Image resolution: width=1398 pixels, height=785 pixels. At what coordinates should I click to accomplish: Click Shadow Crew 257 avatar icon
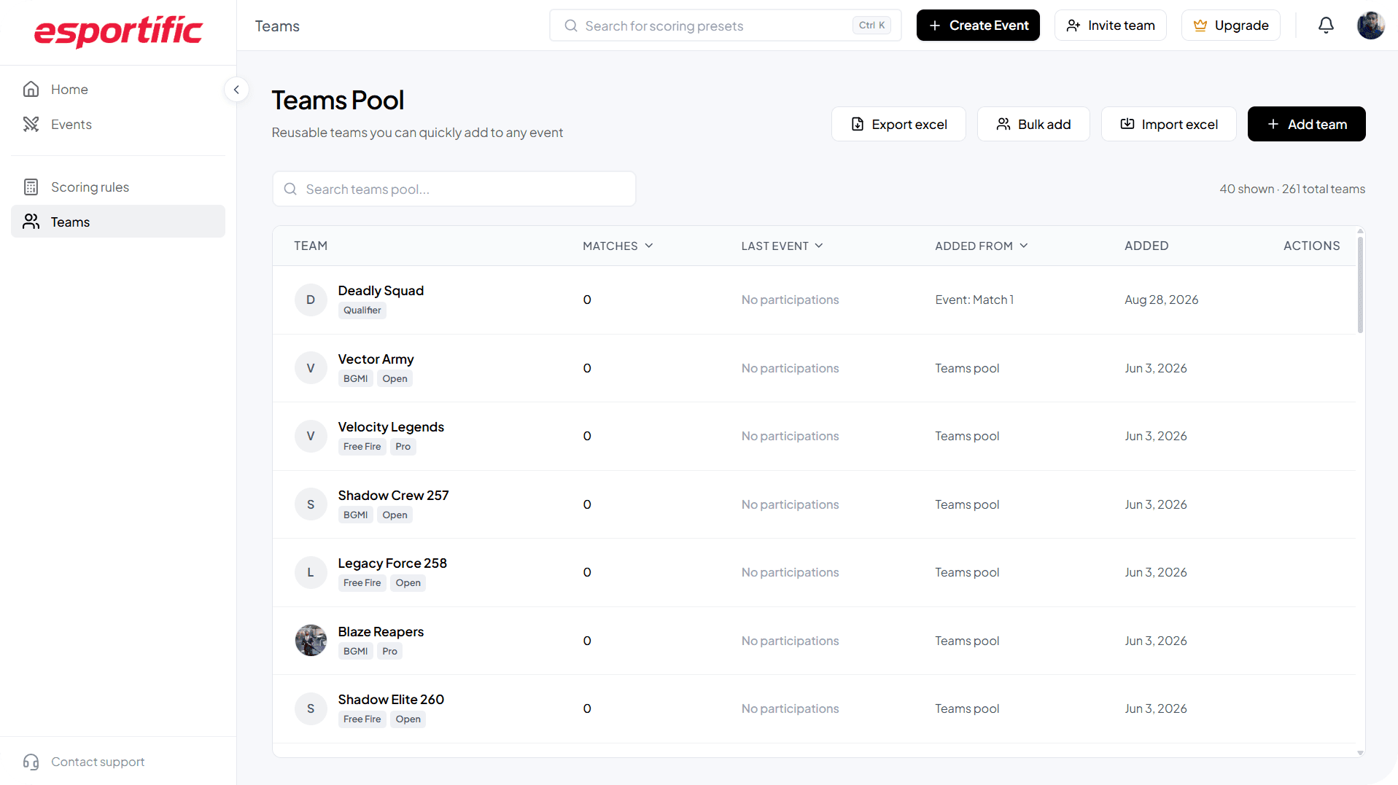click(311, 504)
